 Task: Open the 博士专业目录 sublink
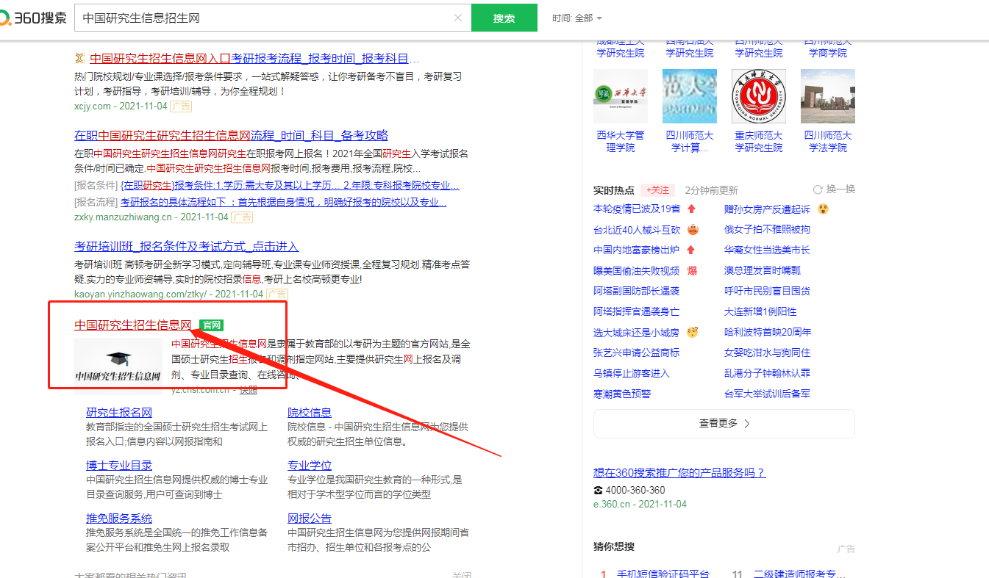[x=119, y=466]
